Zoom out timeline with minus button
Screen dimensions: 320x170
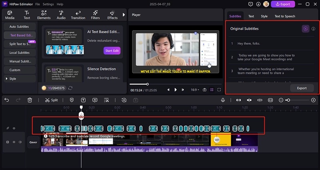[281, 100]
